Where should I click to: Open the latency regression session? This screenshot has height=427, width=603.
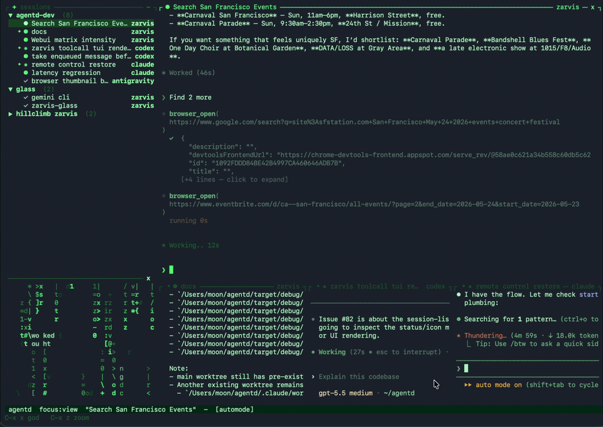(81, 73)
